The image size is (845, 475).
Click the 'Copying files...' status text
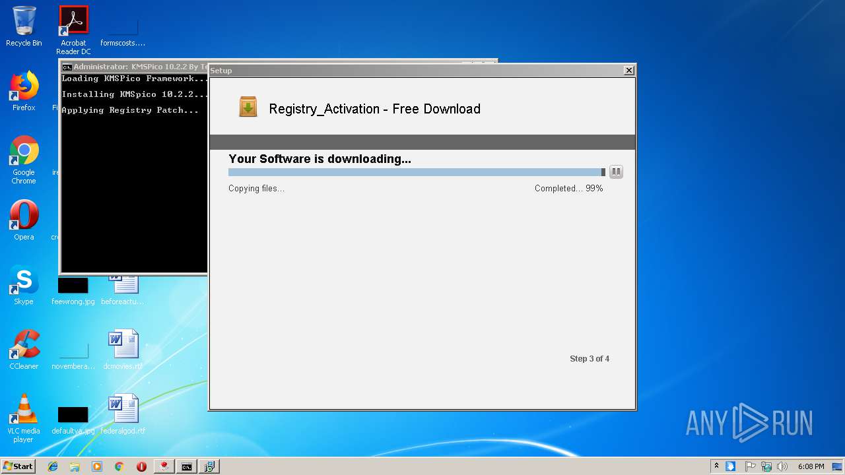256,189
